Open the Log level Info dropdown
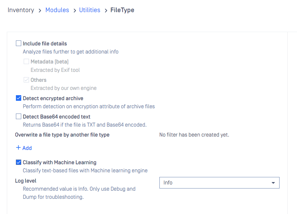The width and height of the screenshot is (297, 214). tap(219, 183)
